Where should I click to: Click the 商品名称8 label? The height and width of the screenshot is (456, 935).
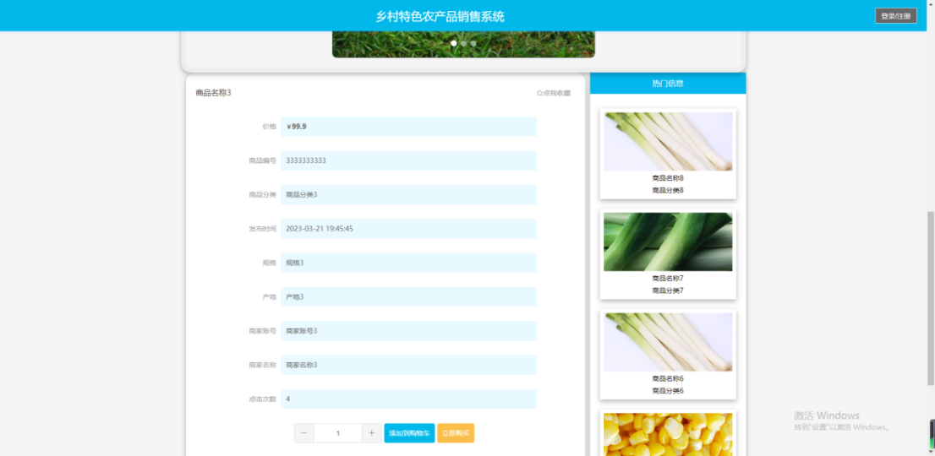tap(668, 178)
